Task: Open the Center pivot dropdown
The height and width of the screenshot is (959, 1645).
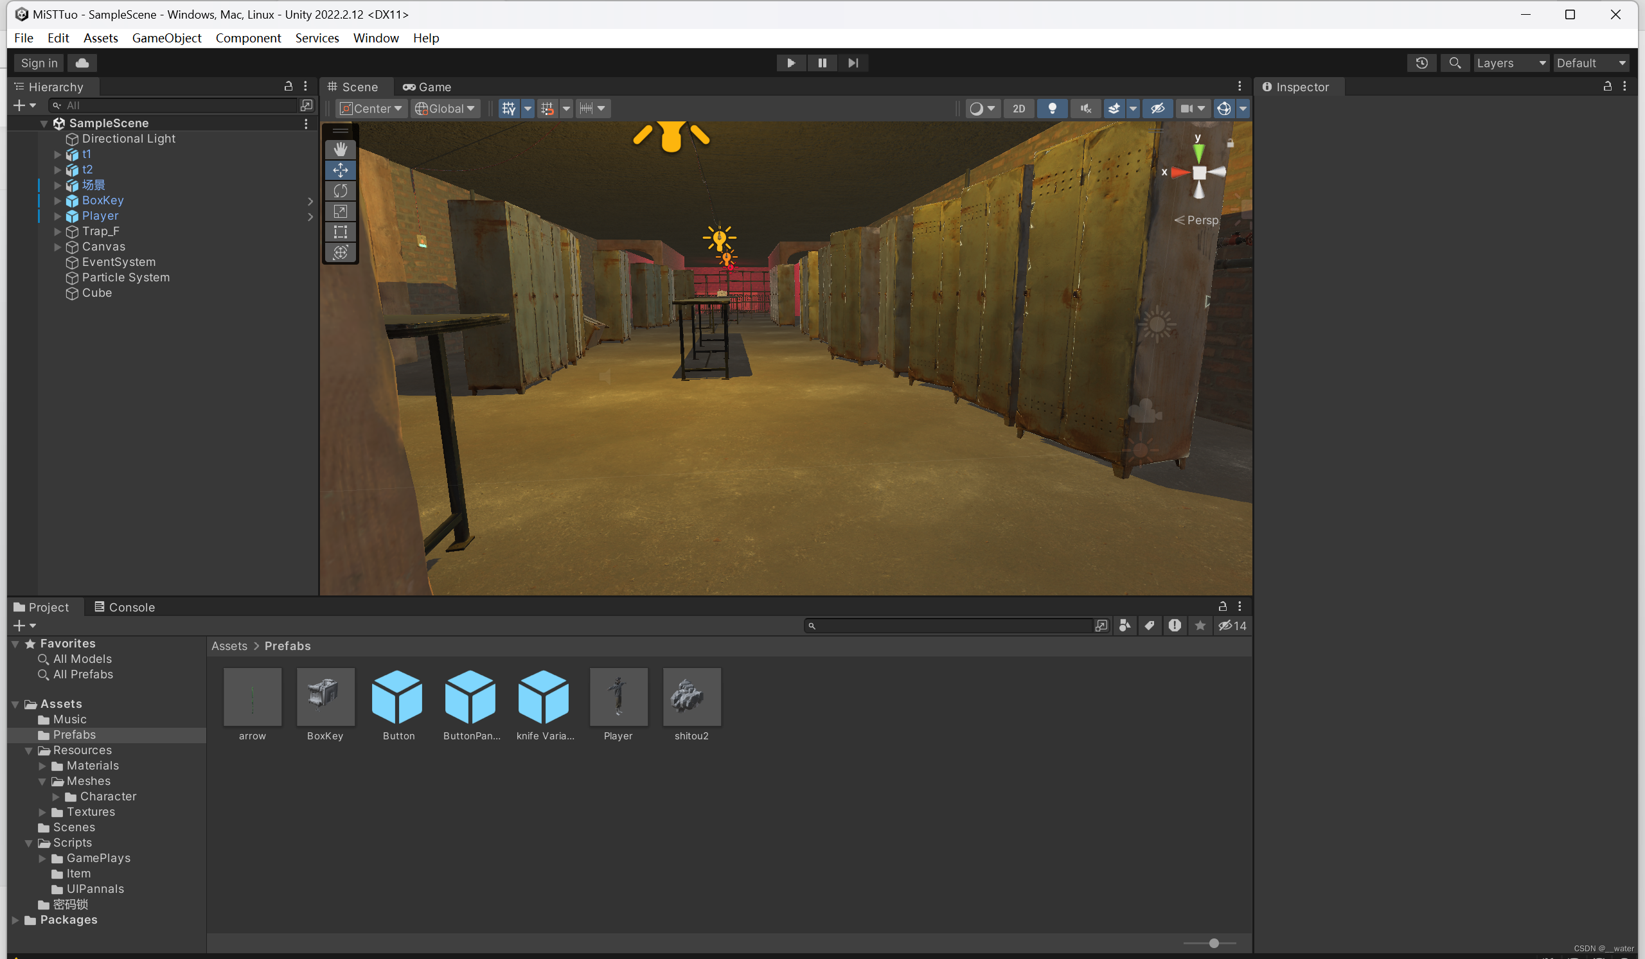Action: (371, 109)
